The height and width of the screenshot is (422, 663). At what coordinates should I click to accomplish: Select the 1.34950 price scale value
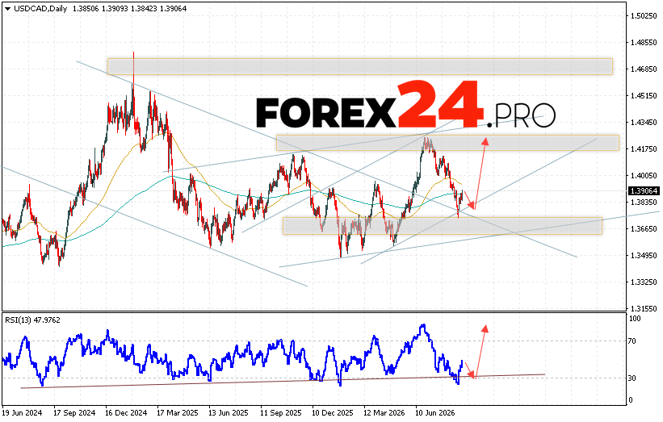[x=644, y=256]
